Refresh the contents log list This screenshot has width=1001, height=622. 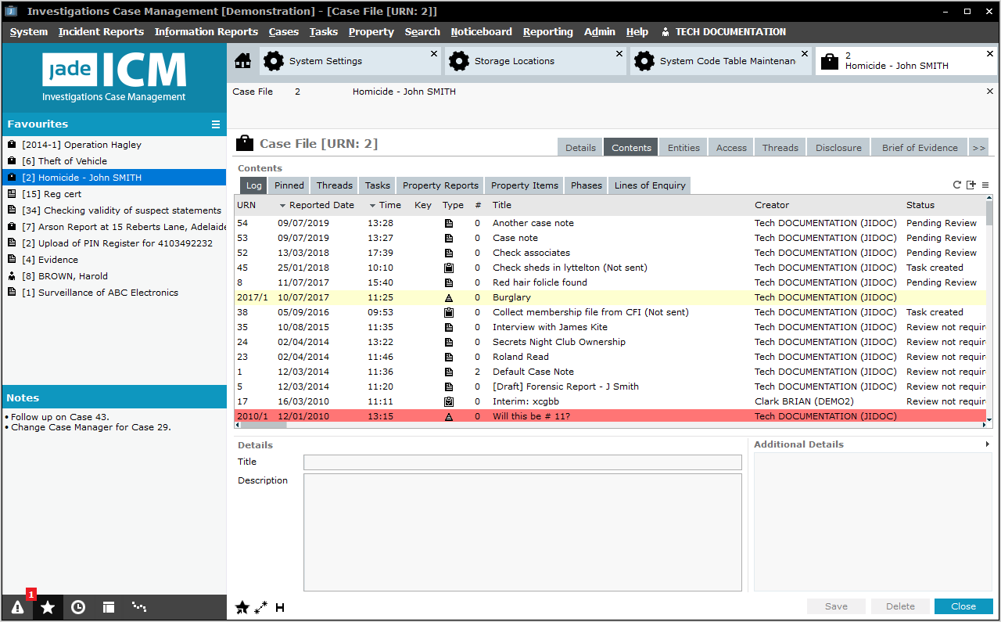click(956, 185)
